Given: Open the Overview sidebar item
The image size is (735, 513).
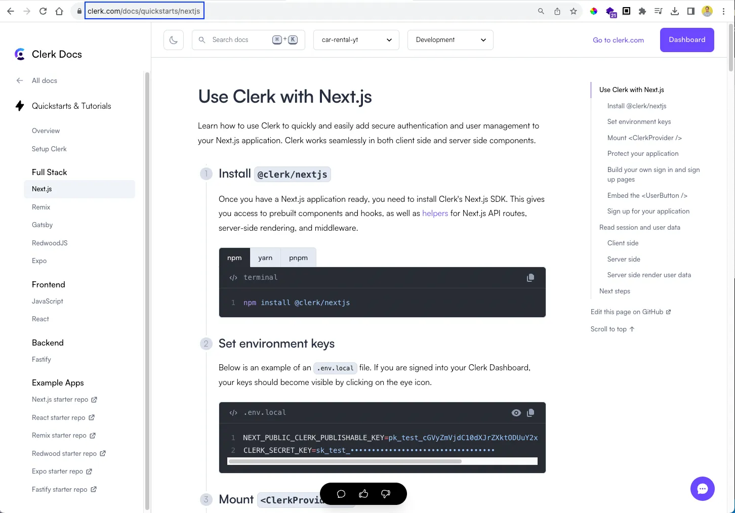Looking at the screenshot, I should pyautogui.click(x=46, y=131).
